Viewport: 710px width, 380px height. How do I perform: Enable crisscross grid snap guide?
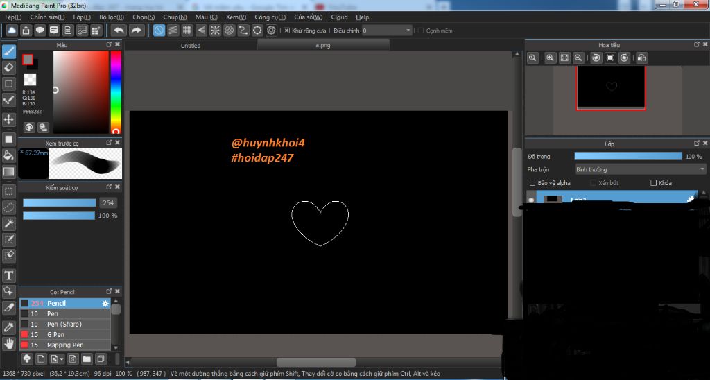pyautogui.click(x=187, y=31)
